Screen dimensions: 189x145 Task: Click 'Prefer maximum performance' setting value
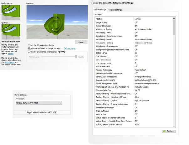point(146,84)
